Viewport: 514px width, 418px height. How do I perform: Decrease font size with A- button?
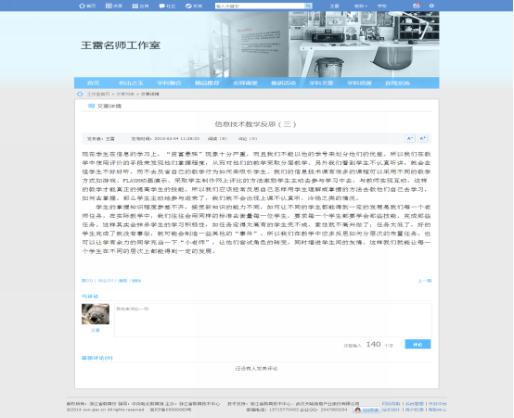[410, 139]
